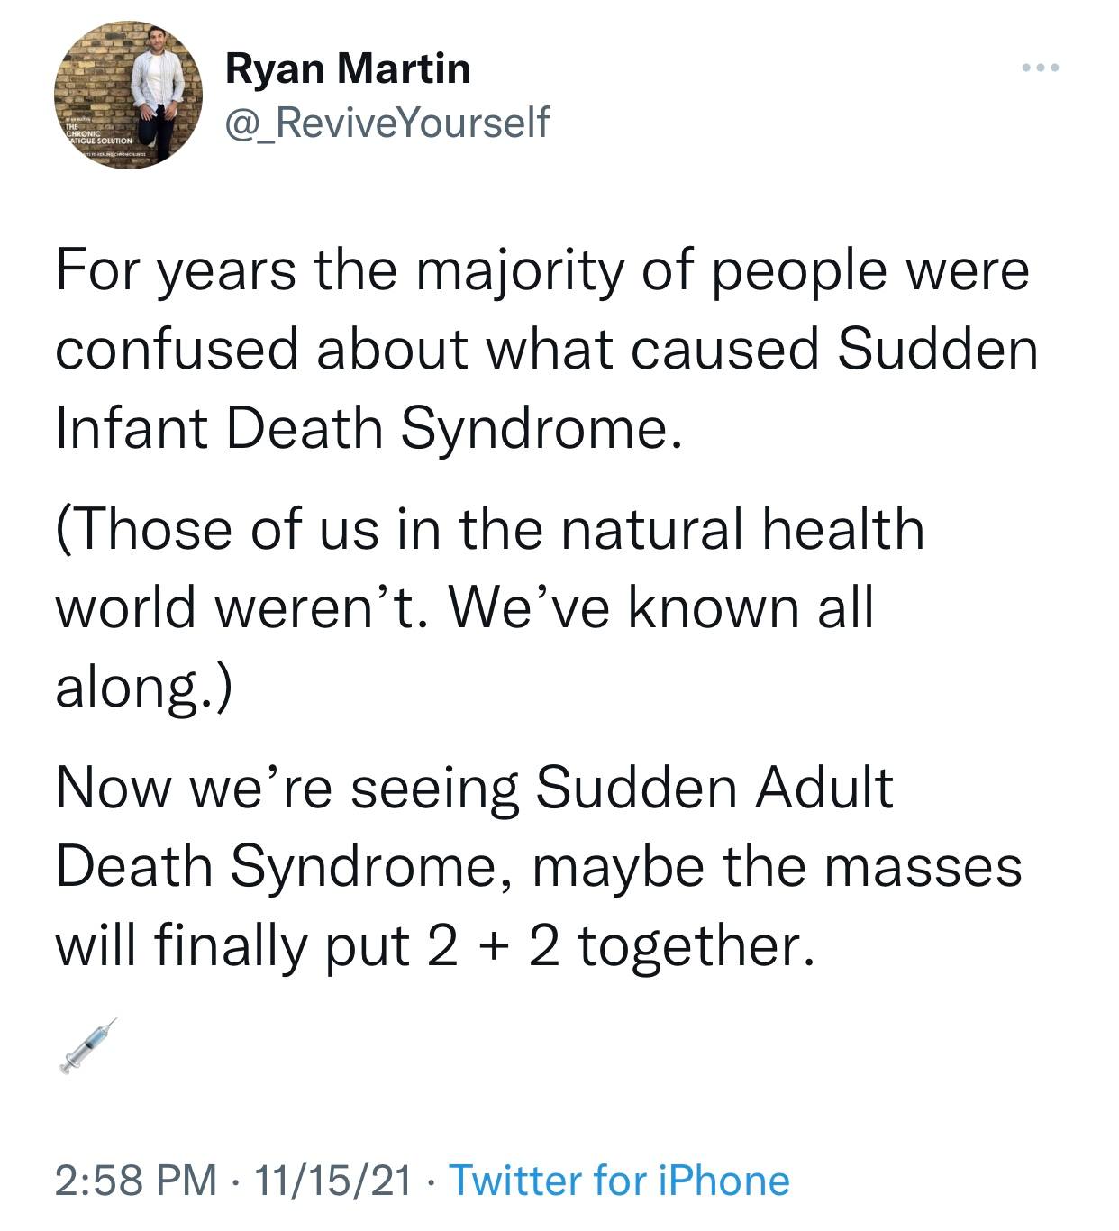Screen dimensions: 1119x1231
Task: Open the tweet's three-dot more options menu
Action: click(x=1042, y=68)
